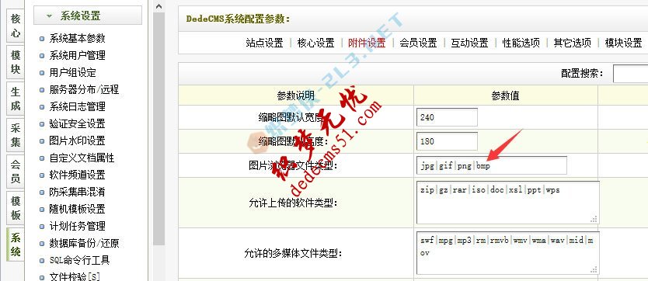
Task: Open 软件频道设置
Action: pos(77,175)
